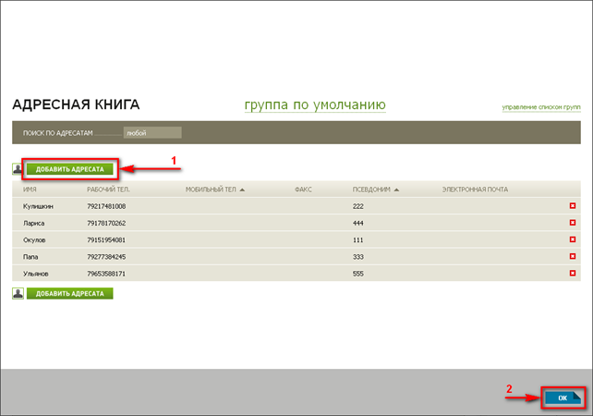593x416 pixels.
Task: Click person icon beside top Добавить адресата
Action: click(18, 169)
